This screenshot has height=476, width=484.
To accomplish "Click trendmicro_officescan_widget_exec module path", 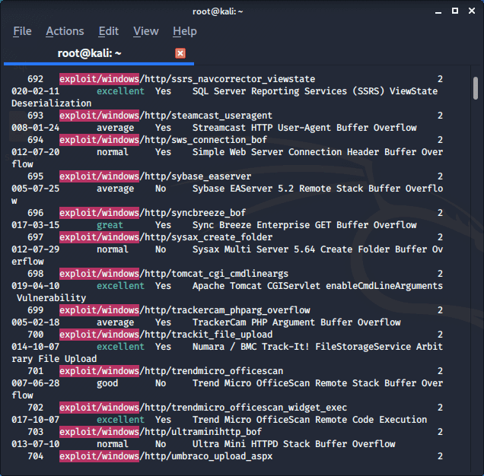I will tap(203, 408).
